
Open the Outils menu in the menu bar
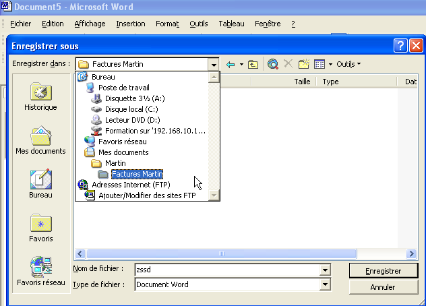point(199,24)
